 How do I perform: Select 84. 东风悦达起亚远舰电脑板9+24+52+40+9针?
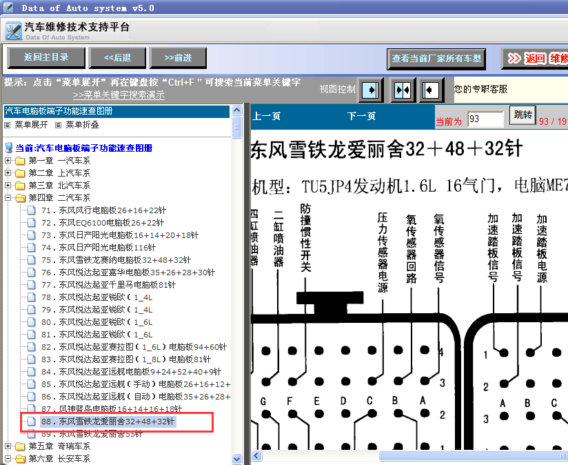coord(131,371)
